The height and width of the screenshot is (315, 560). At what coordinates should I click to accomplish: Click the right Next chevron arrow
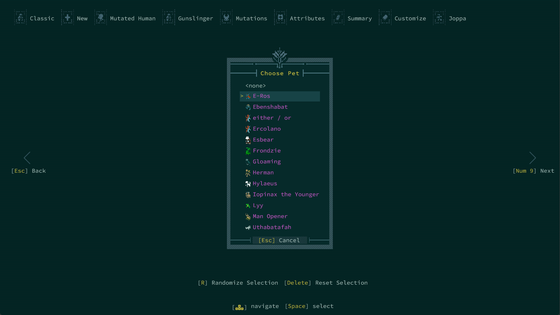[x=533, y=158]
